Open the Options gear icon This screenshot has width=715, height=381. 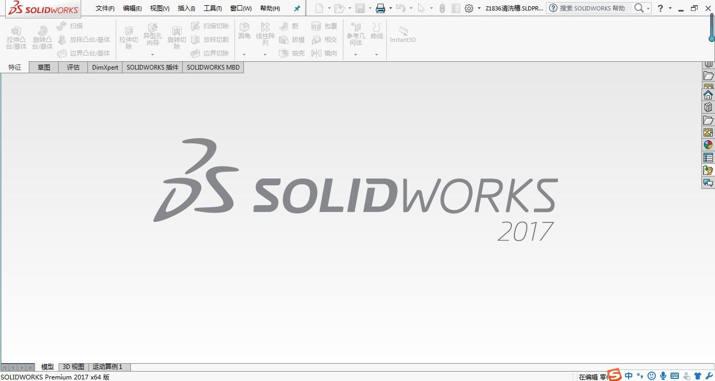[x=469, y=8]
